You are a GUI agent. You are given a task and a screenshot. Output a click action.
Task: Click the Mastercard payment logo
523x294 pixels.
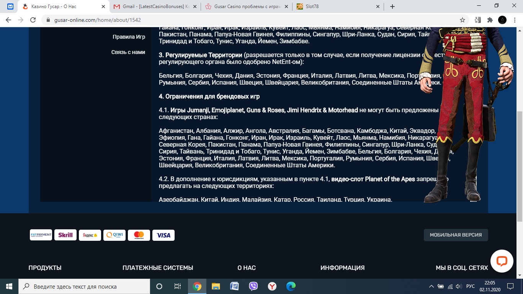[139, 235]
